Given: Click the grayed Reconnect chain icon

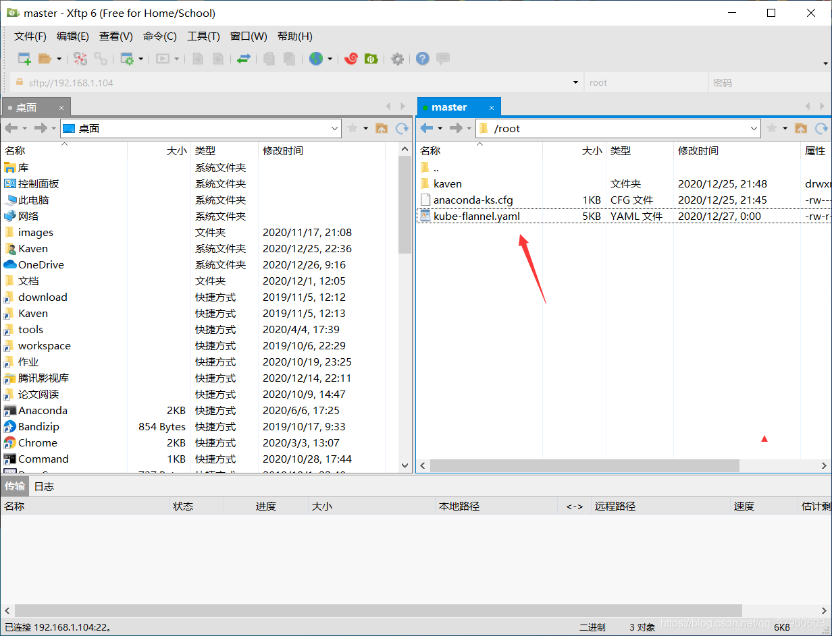Looking at the screenshot, I should 101,59.
